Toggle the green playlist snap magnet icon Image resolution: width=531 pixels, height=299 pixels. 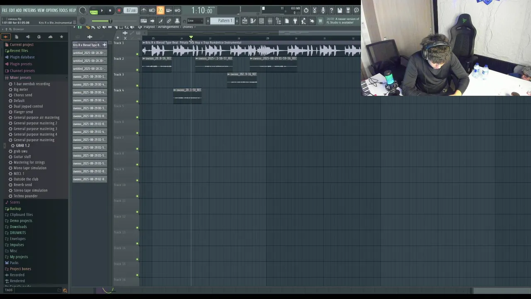pos(80,27)
